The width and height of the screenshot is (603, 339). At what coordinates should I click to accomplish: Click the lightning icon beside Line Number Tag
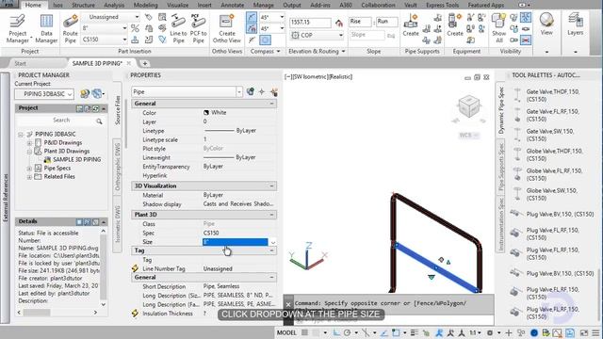[x=135, y=268]
